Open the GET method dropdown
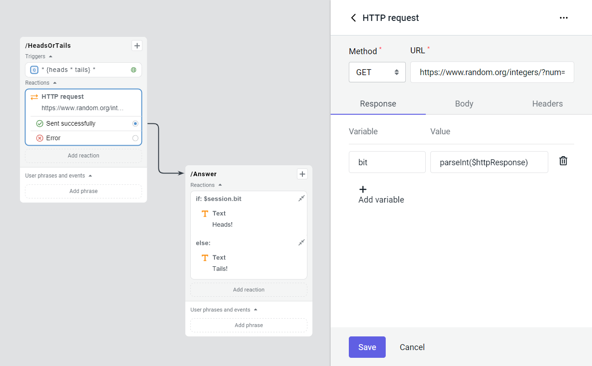 pyautogui.click(x=377, y=72)
